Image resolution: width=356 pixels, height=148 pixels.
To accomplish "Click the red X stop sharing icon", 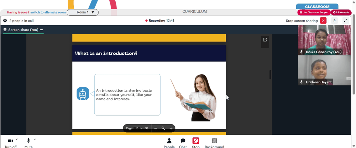I will point(323,21).
